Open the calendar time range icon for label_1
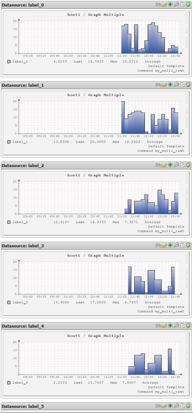193x413 pixels. coord(182,85)
